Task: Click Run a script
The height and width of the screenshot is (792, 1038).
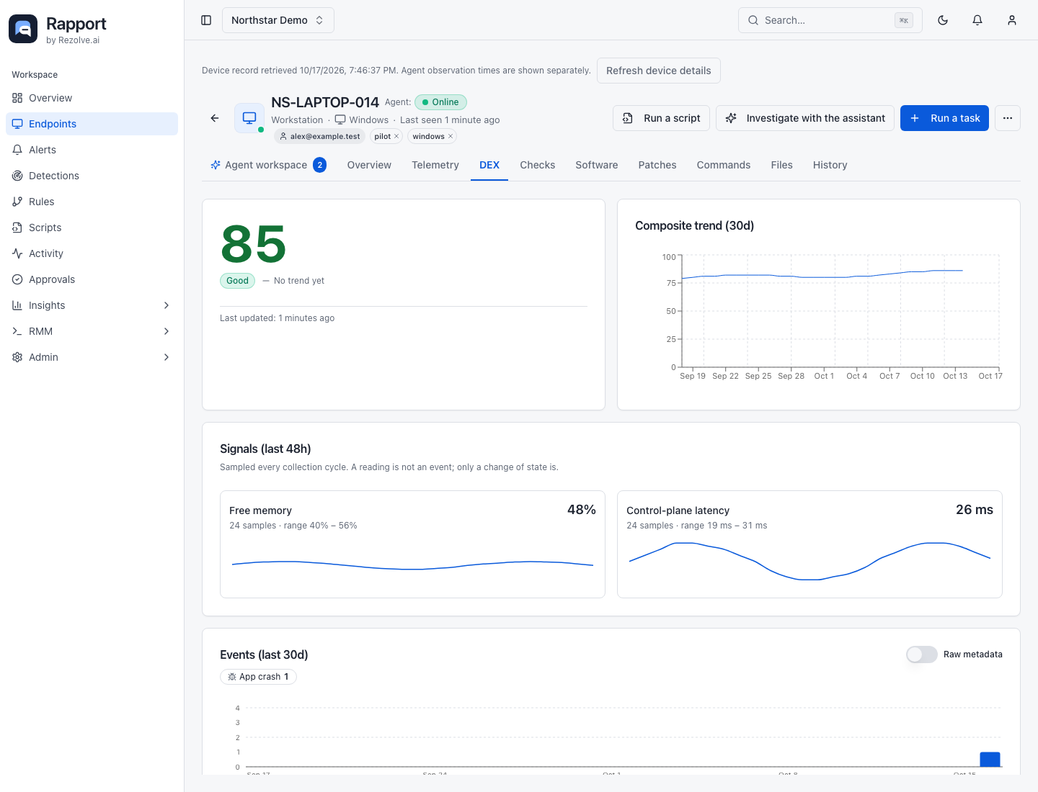Action: point(662,118)
